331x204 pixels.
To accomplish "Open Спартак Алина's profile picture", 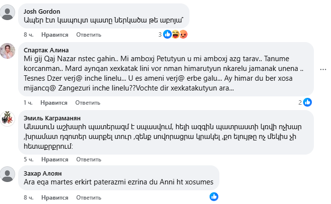I will 8,51.
